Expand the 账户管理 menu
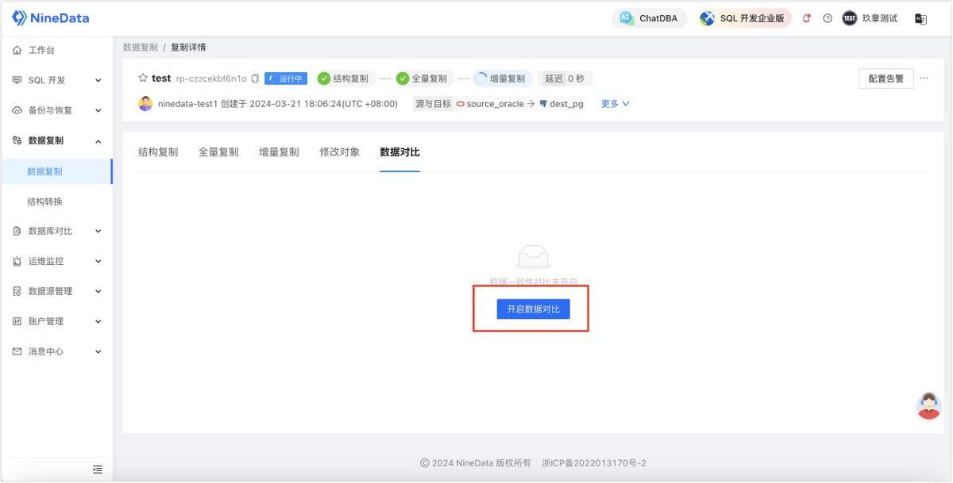953x483 pixels. pos(98,321)
